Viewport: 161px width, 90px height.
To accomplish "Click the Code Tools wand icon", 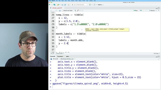I will [78, 10].
